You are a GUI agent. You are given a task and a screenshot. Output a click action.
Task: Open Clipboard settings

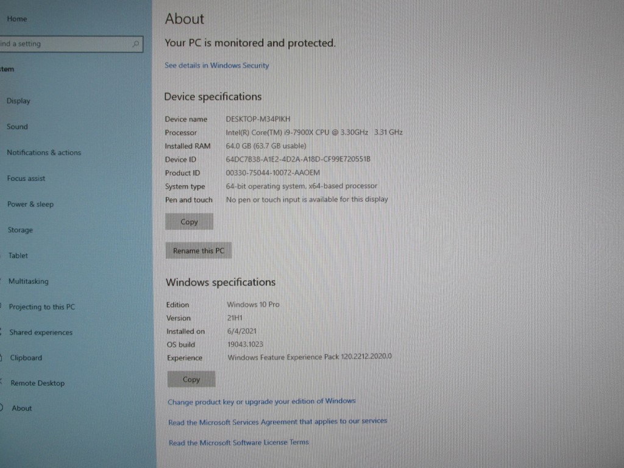(26, 358)
